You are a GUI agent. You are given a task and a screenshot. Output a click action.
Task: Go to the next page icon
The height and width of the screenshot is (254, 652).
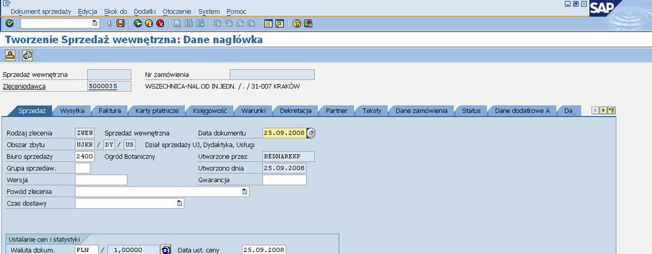pos(240,24)
